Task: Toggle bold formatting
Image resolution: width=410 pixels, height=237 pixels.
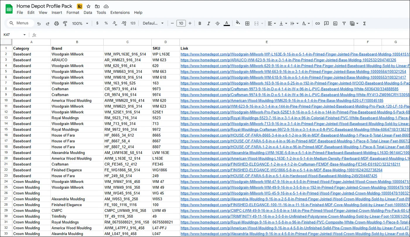Action: point(200,23)
